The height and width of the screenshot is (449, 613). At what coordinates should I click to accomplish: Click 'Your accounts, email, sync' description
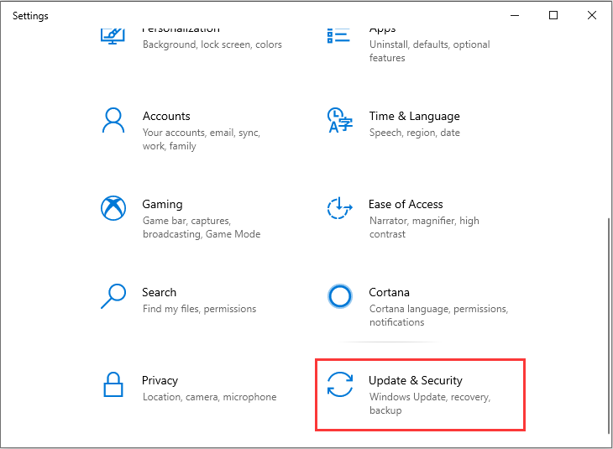(x=202, y=139)
